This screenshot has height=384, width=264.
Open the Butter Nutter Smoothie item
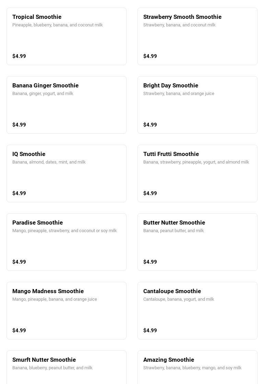(197, 242)
